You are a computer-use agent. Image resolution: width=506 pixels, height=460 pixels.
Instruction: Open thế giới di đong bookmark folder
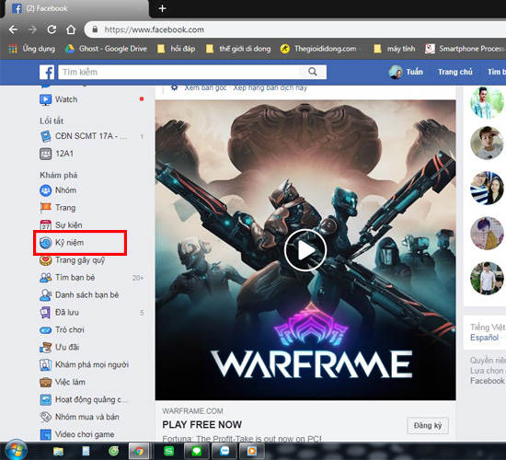[x=238, y=49]
